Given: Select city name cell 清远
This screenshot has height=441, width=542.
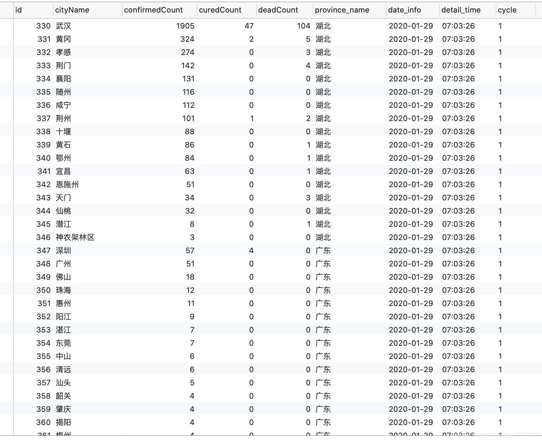Looking at the screenshot, I should pos(63,369).
